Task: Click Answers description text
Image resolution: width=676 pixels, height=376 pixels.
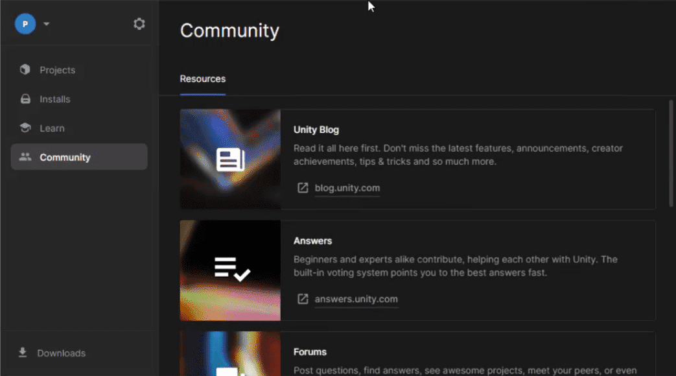Action: 455,266
